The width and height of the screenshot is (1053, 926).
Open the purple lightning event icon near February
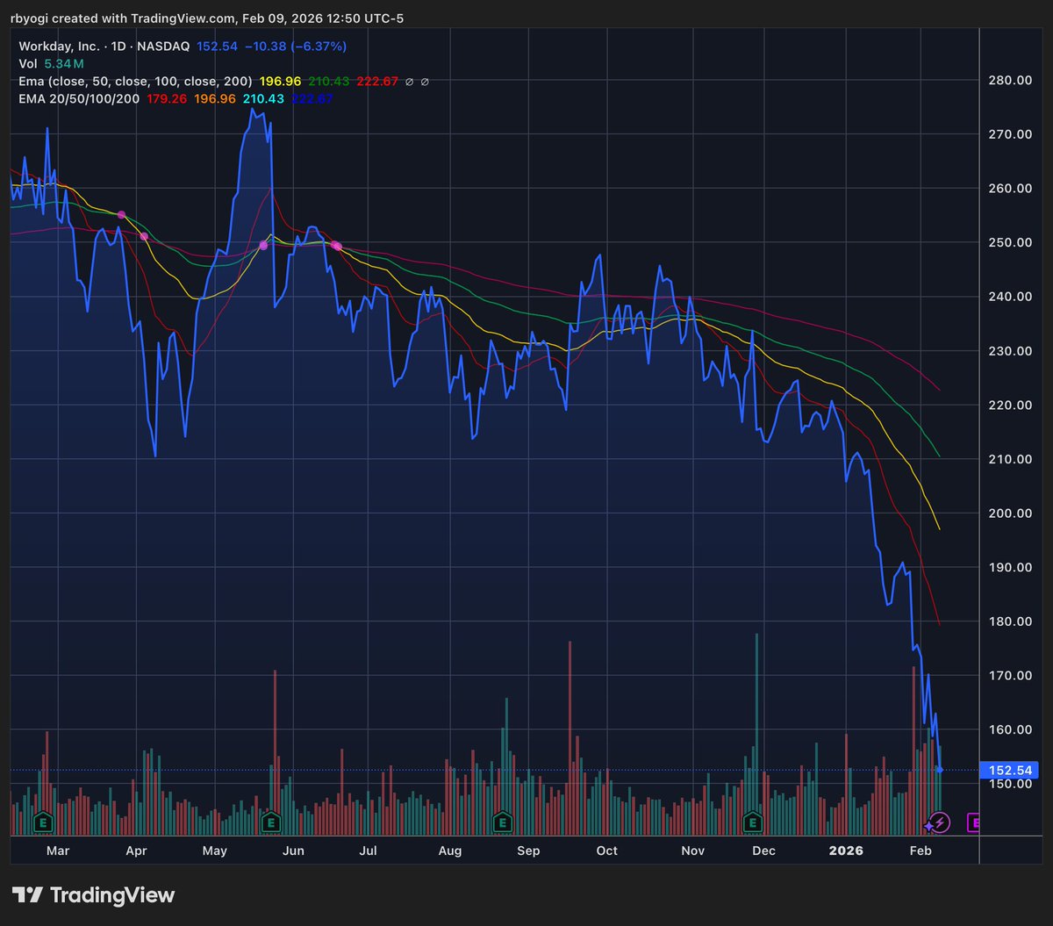click(x=941, y=823)
